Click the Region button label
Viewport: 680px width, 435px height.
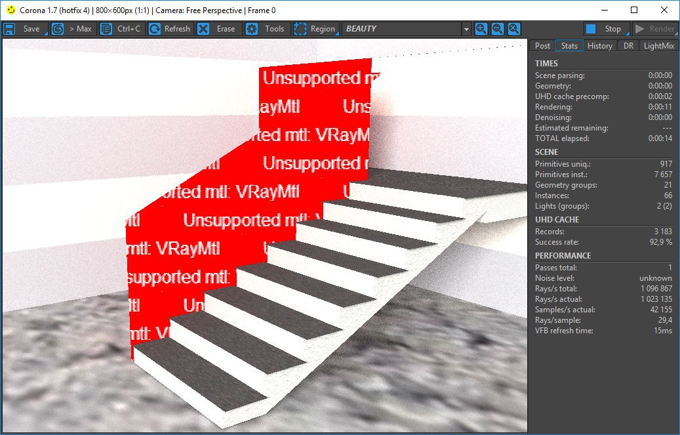coord(323,29)
